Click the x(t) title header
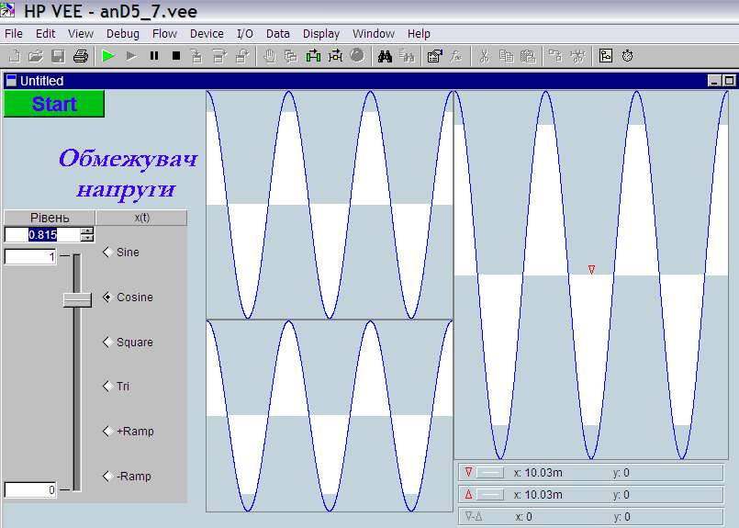Viewport: 739px width, 528px height. click(141, 218)
